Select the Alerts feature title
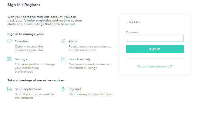The width and height of the screenshot is (199, 114). coord(73,41)
